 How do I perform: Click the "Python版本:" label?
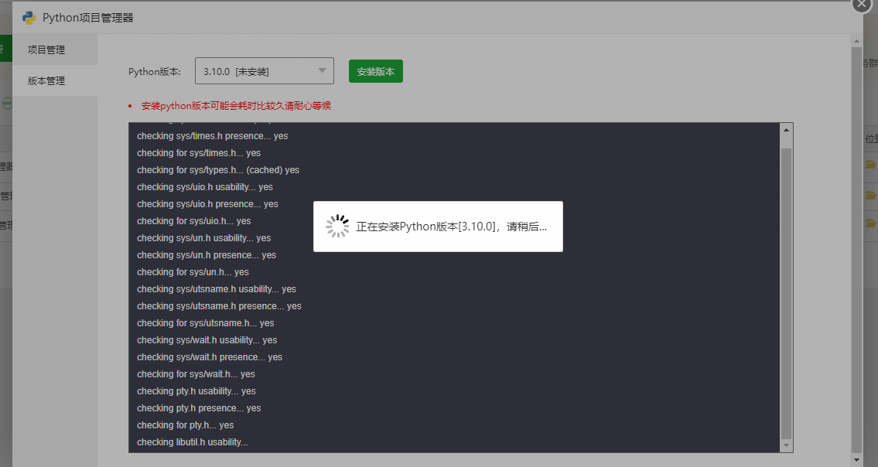tap(155, 72)
